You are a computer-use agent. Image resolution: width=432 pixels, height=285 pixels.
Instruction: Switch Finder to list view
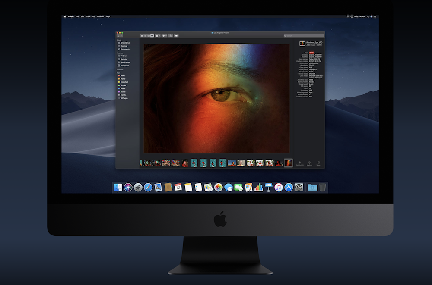pyautogui.click(x=145, y=36)
